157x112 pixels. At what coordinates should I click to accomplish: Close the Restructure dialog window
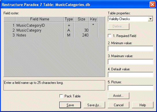tap(152, 5)
